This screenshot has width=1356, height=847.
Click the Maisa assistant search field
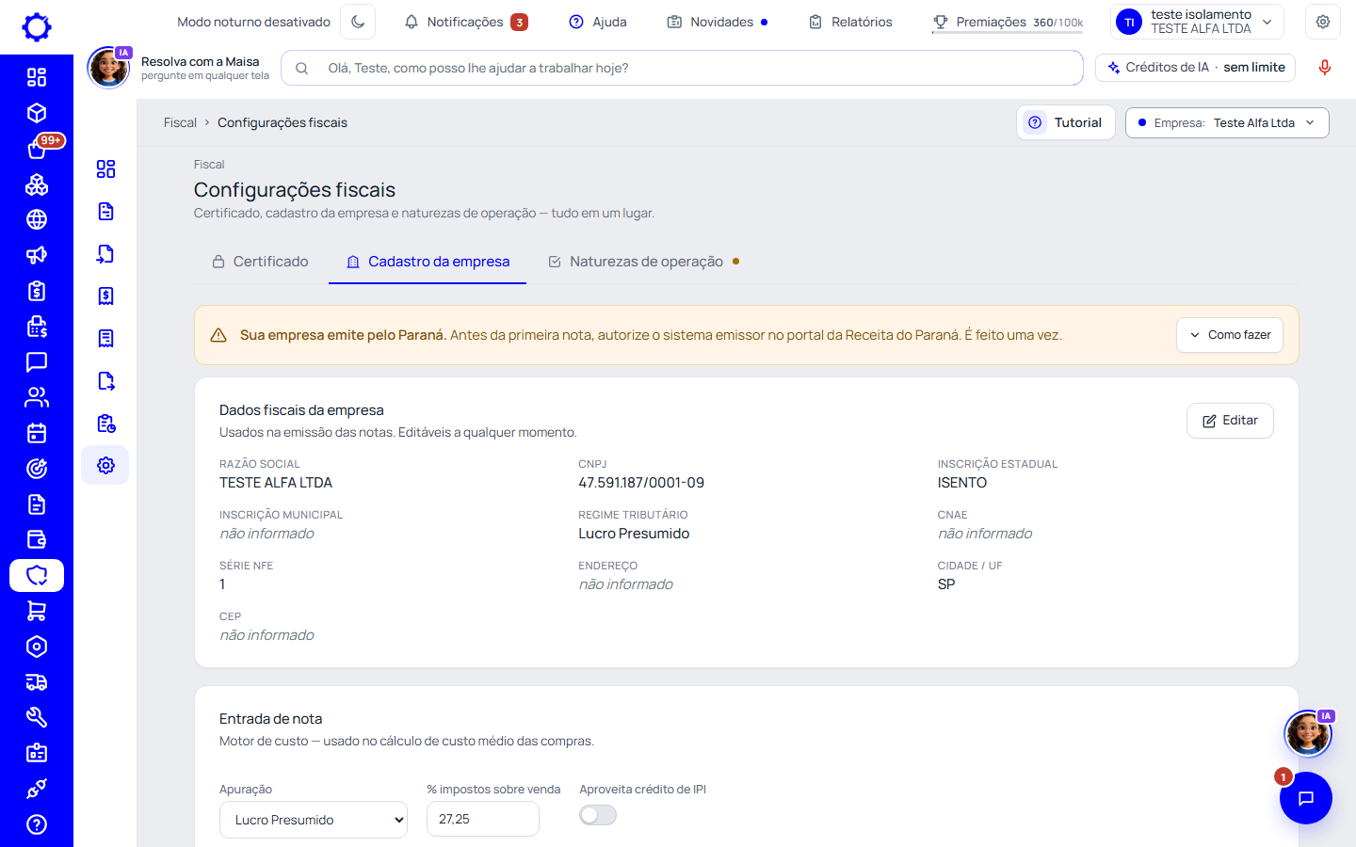[682, 68]
